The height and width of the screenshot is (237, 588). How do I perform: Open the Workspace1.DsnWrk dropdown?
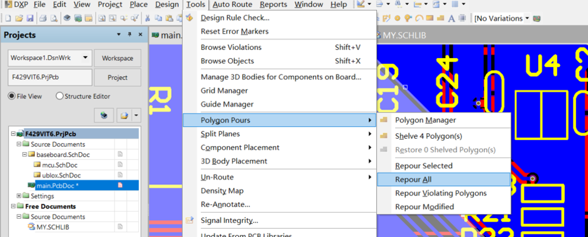pos(85,58)
